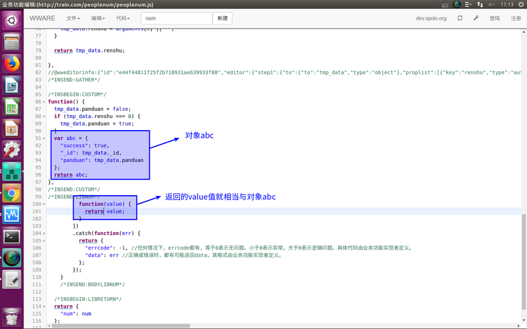Open the 编辑 dropdown menu

pos(98,18)
